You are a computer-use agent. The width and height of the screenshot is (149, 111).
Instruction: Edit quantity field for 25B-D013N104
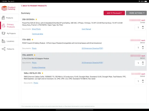pyautogui.click(x=138, y=27)
